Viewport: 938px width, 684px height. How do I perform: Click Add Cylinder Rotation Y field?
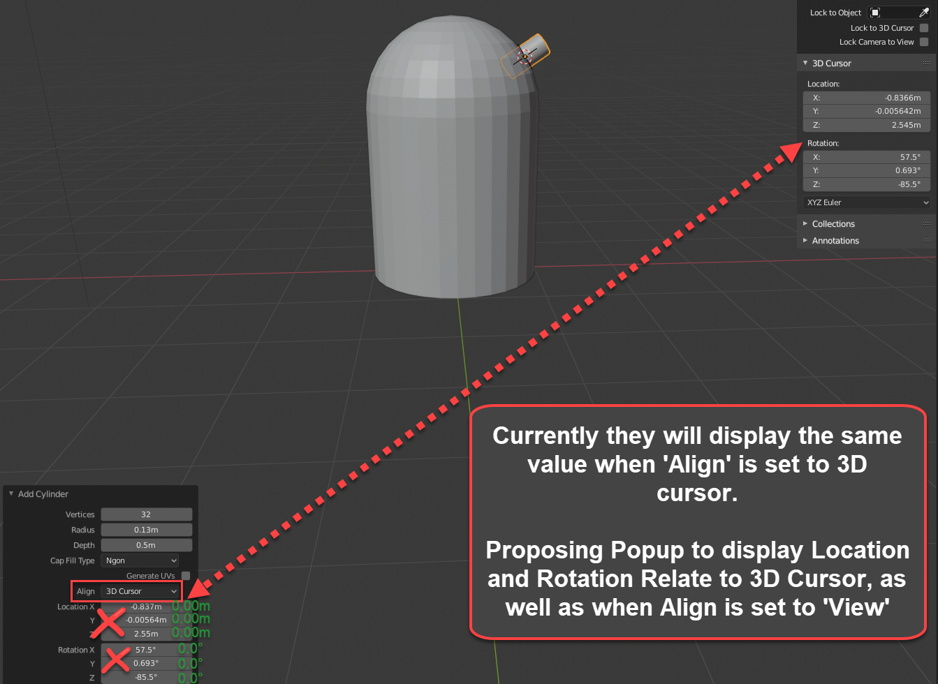pos(147,663)
